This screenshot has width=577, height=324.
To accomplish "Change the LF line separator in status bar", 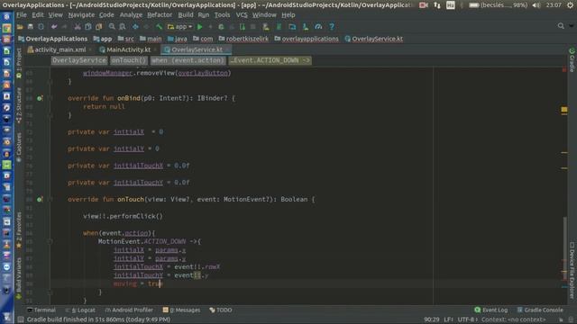I will coord(448,319).
